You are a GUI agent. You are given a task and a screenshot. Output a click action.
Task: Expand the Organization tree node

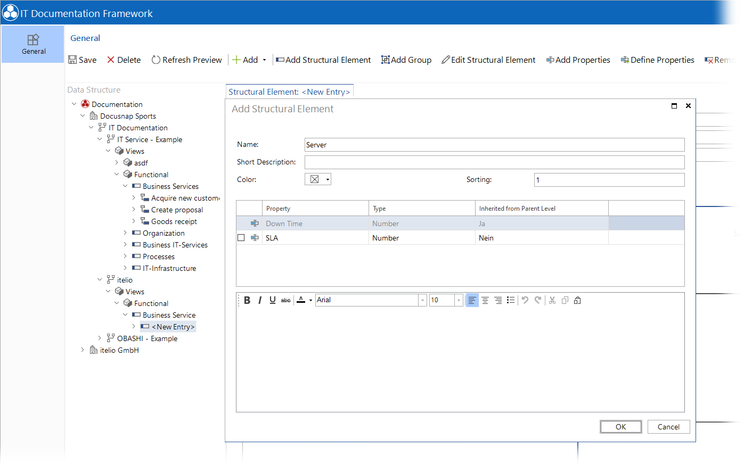coord(125,233)
